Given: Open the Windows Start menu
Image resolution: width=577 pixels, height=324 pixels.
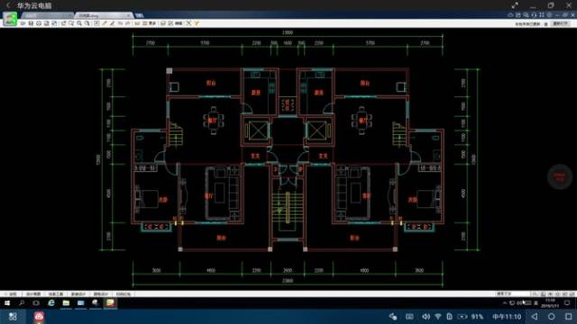Looking at the screenshot, I should (7, 303).
